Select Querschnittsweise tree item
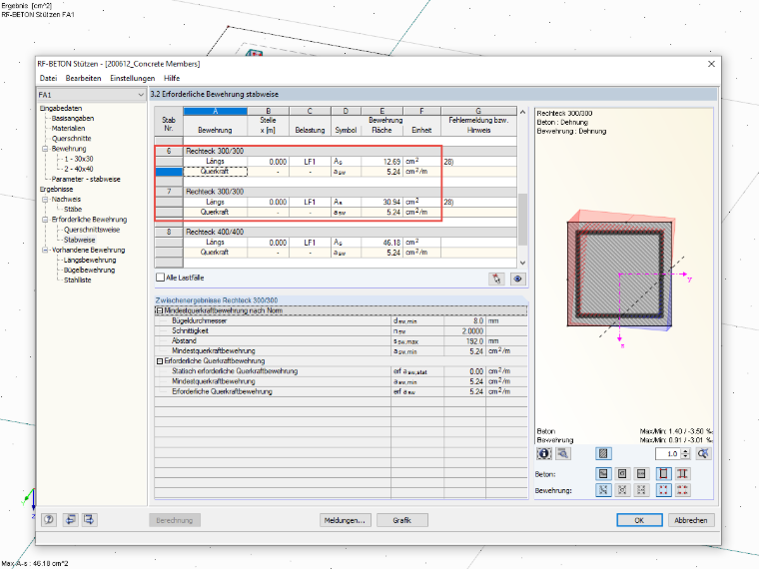 click(92, 230)
